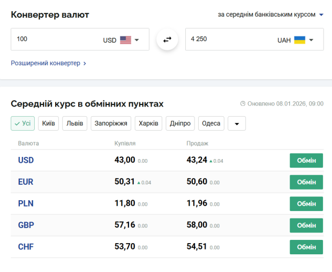This screenshot has width=332, height=272.
Task: Open the USD source currency dropdown
Action: pyautogui.click(x=137, y=40)
